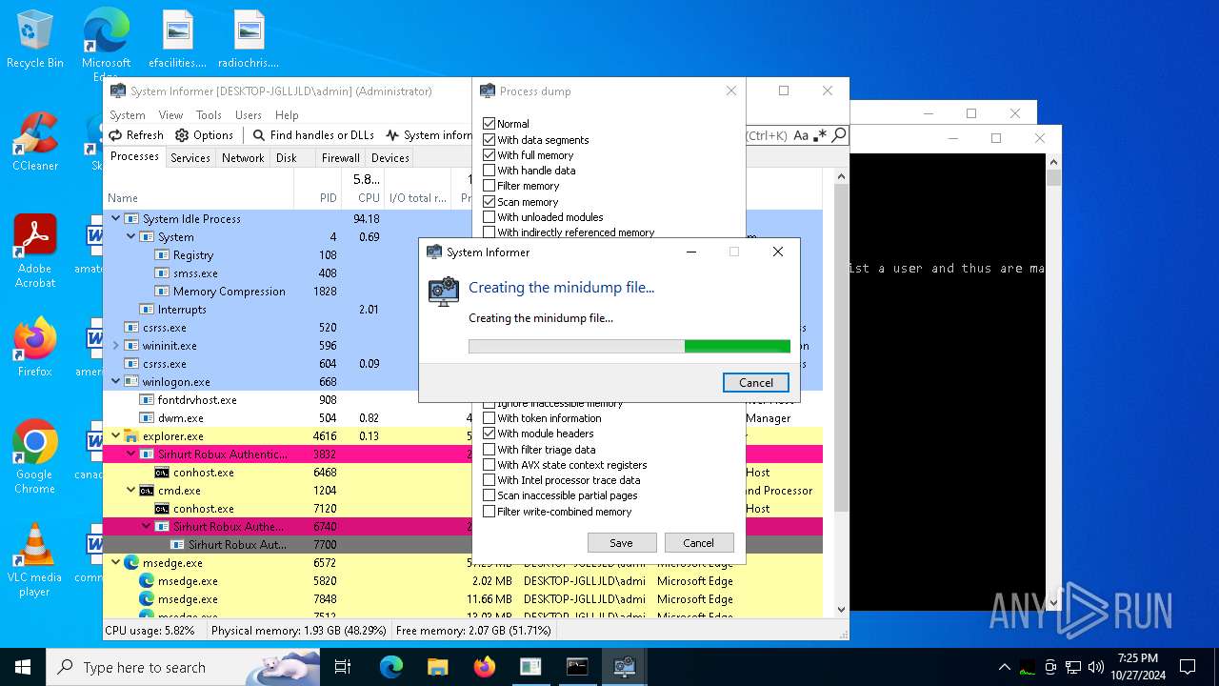Screen dimensions: 1219x686
Task: Open the Tools menu
Action: click(209, 115)
